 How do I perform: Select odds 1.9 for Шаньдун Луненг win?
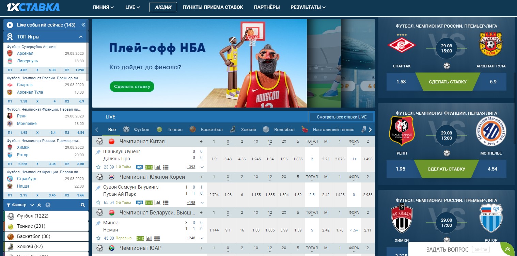pyautogui.click(x=214, y=159)
